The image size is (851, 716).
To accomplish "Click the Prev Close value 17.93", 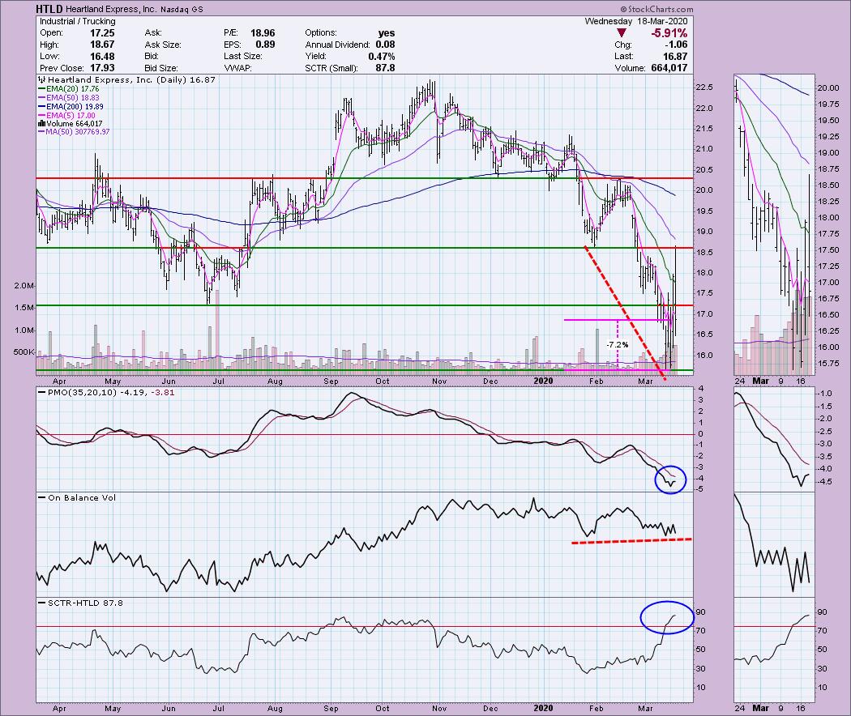I will pos(102,68).
